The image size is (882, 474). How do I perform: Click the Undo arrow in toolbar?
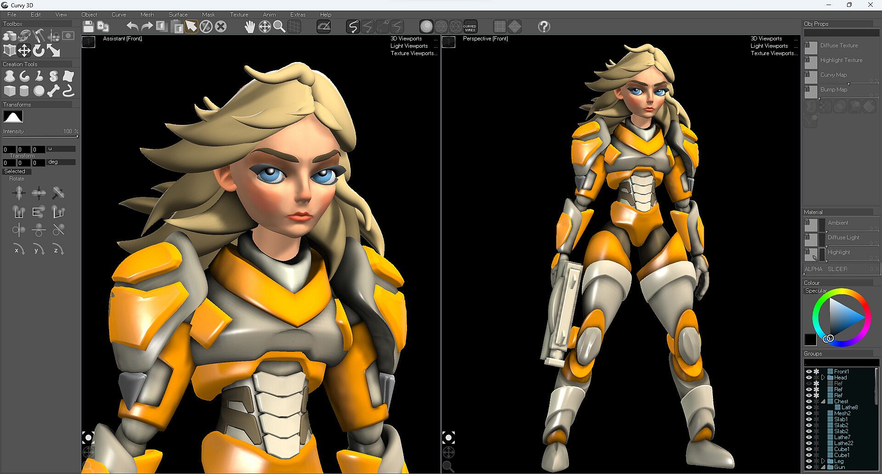[x=132, y=27]
